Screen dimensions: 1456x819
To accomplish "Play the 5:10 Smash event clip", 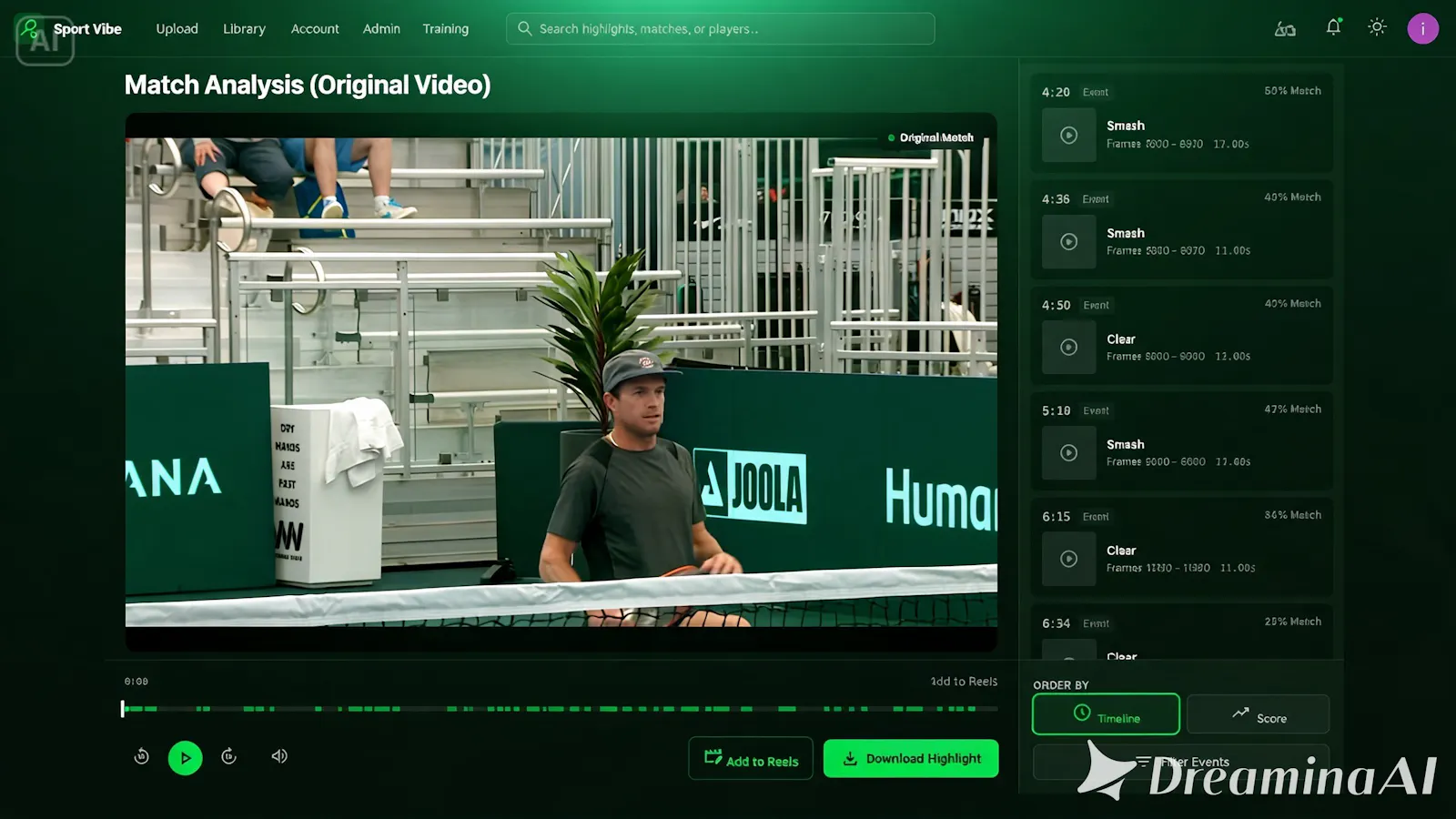I will coord(1069,452).
